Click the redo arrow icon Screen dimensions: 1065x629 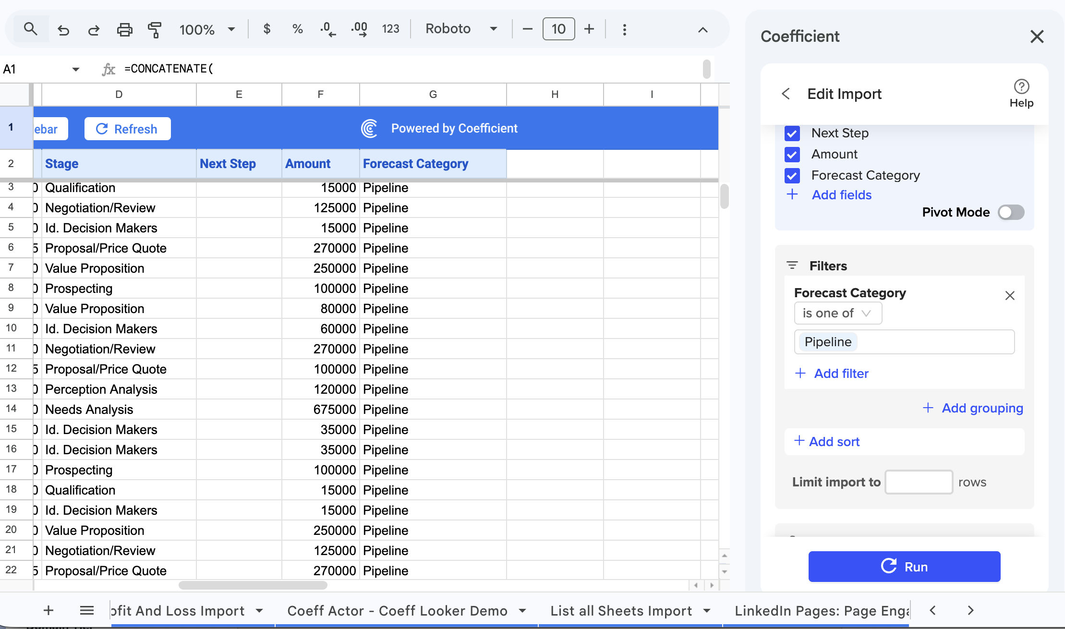coord(94,30)
